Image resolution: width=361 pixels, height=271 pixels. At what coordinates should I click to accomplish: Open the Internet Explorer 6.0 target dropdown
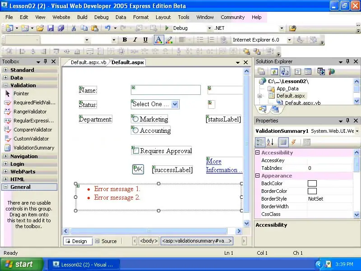tap(289, 40)
